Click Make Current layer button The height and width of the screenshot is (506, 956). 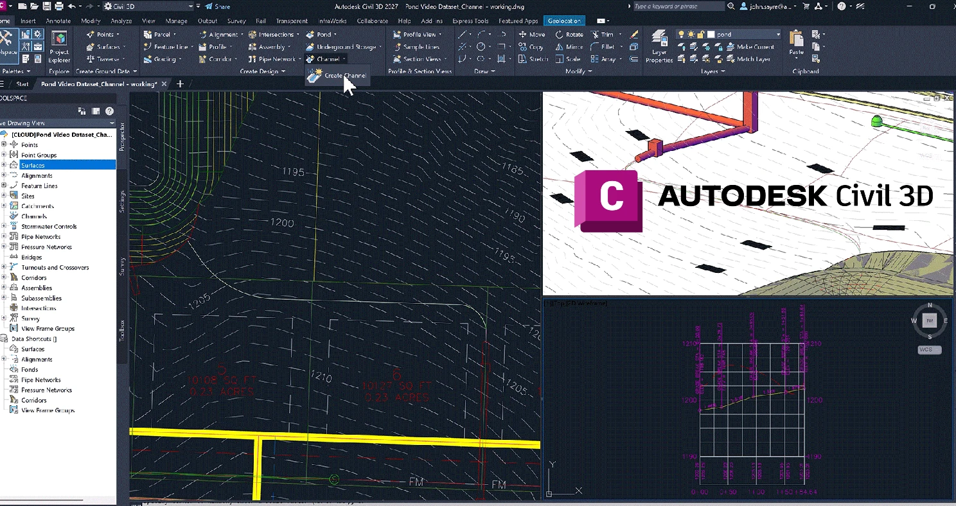point(749,47)
